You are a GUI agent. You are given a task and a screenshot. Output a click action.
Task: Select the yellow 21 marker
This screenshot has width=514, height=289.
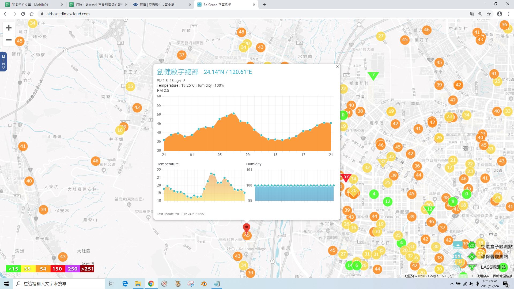pos(453,160)
